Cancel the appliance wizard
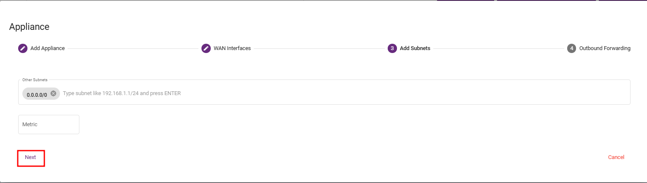 pyautogui.click(x=616, y=157)
